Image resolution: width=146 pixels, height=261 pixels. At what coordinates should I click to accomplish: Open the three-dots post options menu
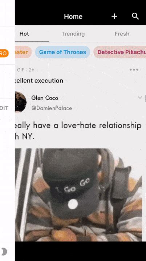(x=134, y=70)
